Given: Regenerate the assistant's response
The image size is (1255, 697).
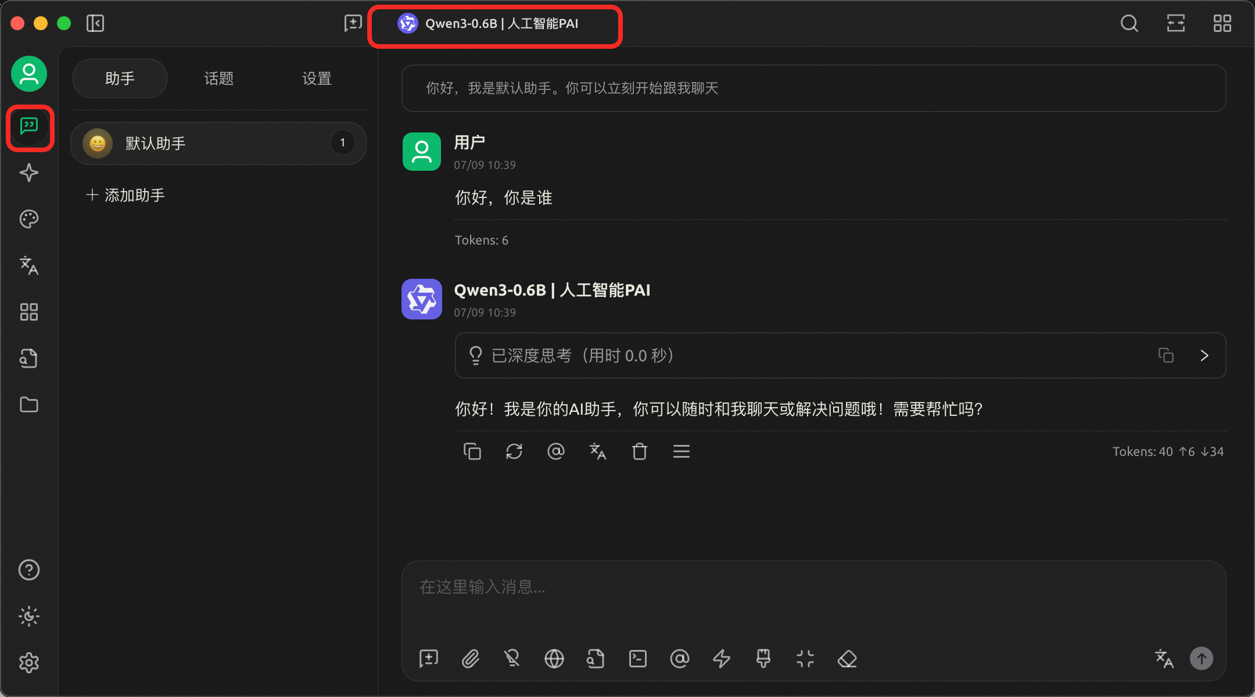Looking at the screenshot, I should (x=515, y=451).
